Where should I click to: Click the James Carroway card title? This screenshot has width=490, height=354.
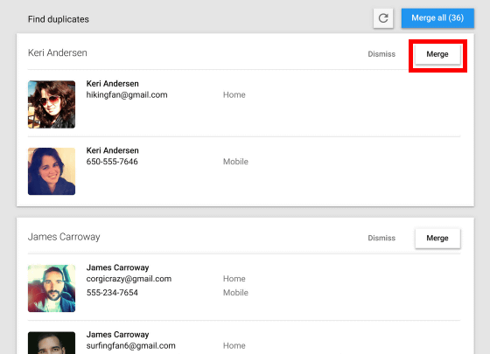tap(64, 237)
